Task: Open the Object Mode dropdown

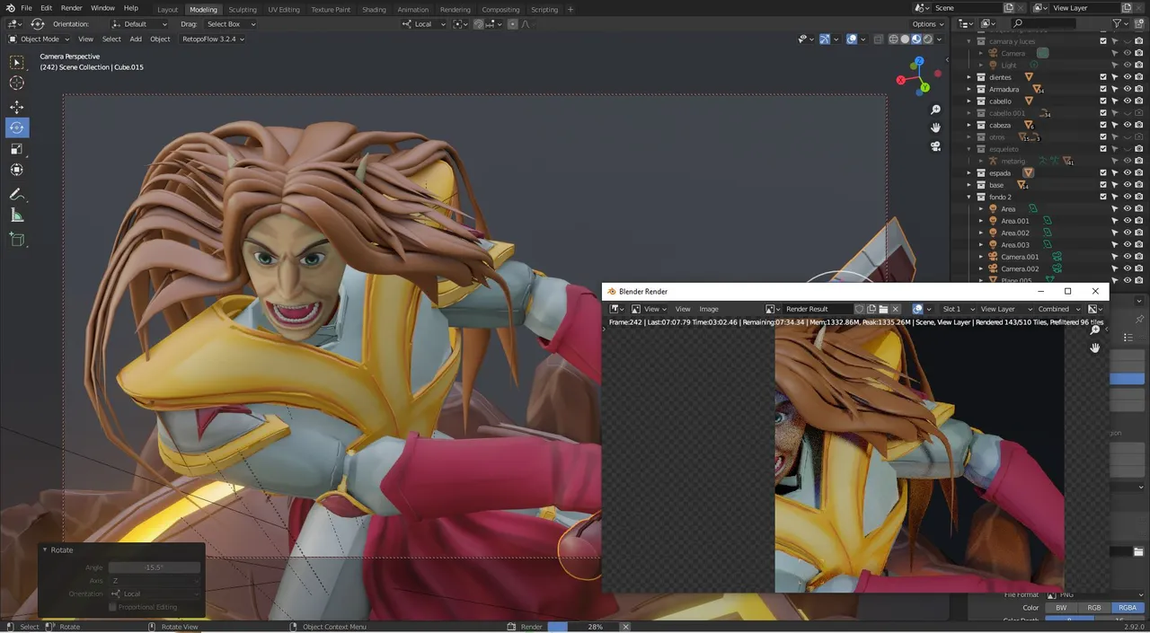Action: pos(39,39)
